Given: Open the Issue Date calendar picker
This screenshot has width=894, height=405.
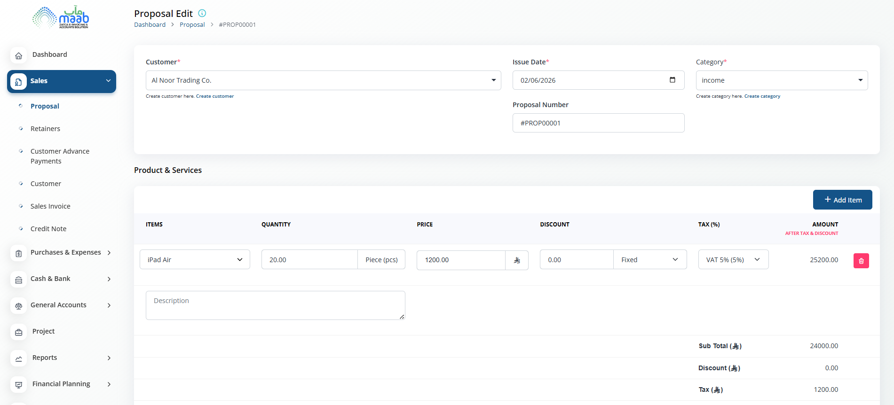Looking at the screenshot, I should pyautogui.click(x=672, y=80).
